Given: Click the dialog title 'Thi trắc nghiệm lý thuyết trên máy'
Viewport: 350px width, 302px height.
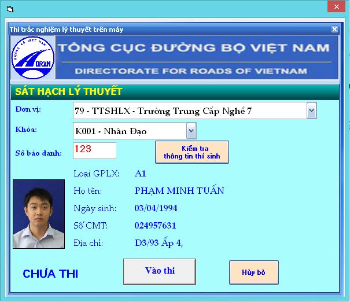Looking at the screenshot, I should 67,30.
